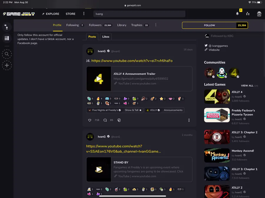The height and width of the screenshot is (198, 265).
Task: Open the Library tab
Action: coord(122,25)
